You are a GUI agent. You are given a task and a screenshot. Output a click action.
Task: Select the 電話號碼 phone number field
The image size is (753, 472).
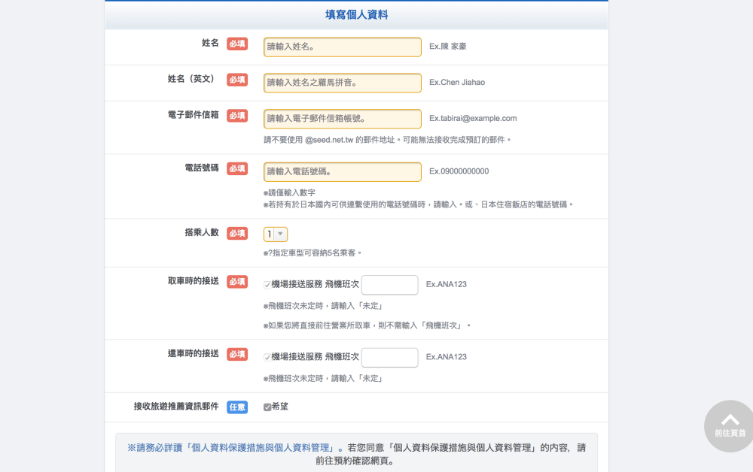(x=343, y=171)
